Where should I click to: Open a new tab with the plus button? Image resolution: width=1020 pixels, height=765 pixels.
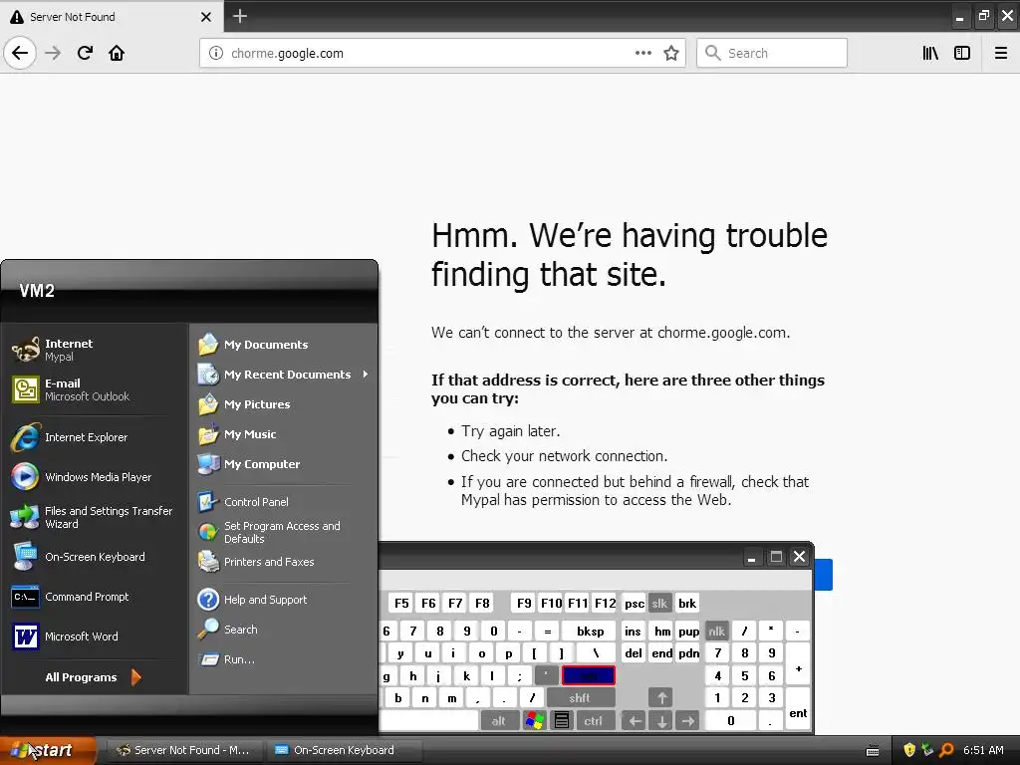pos(239,16)
